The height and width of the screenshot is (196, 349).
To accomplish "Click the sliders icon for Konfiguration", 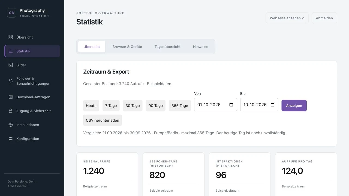I will (11, 139).
